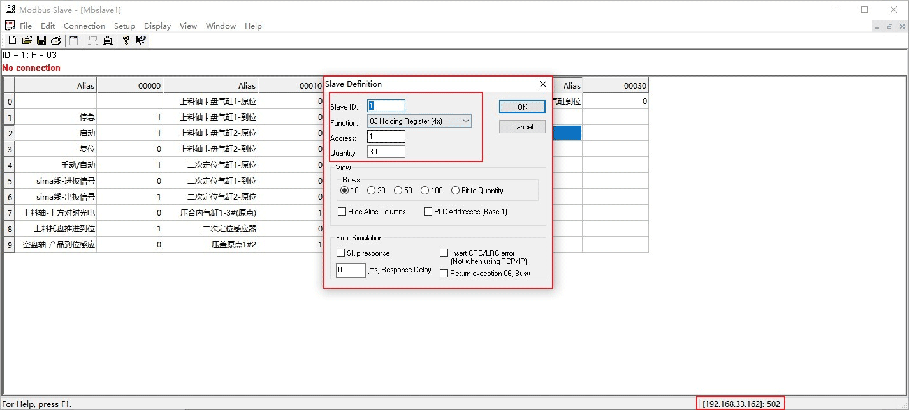Toggle the Skip response checkbox
This screenshot has width=909, height=410.
pyautogui.click(x=341, y=253)
